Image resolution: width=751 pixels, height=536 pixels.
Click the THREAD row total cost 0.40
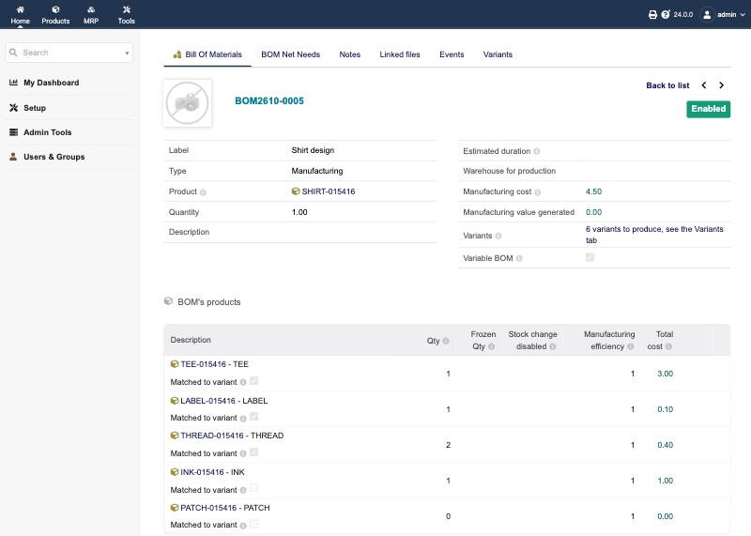coord(665,445)
